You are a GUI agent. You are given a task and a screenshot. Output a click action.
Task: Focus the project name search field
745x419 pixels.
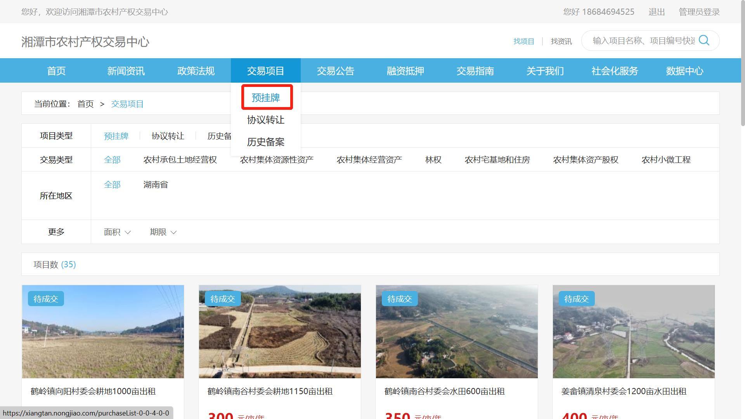pyautogui.click(x=643, y=41)
